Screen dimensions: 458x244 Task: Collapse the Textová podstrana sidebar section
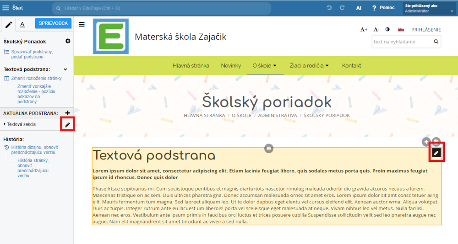tap(65, 69)
